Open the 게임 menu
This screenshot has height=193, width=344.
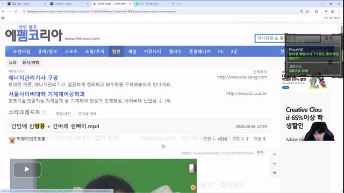pos(132,51)
